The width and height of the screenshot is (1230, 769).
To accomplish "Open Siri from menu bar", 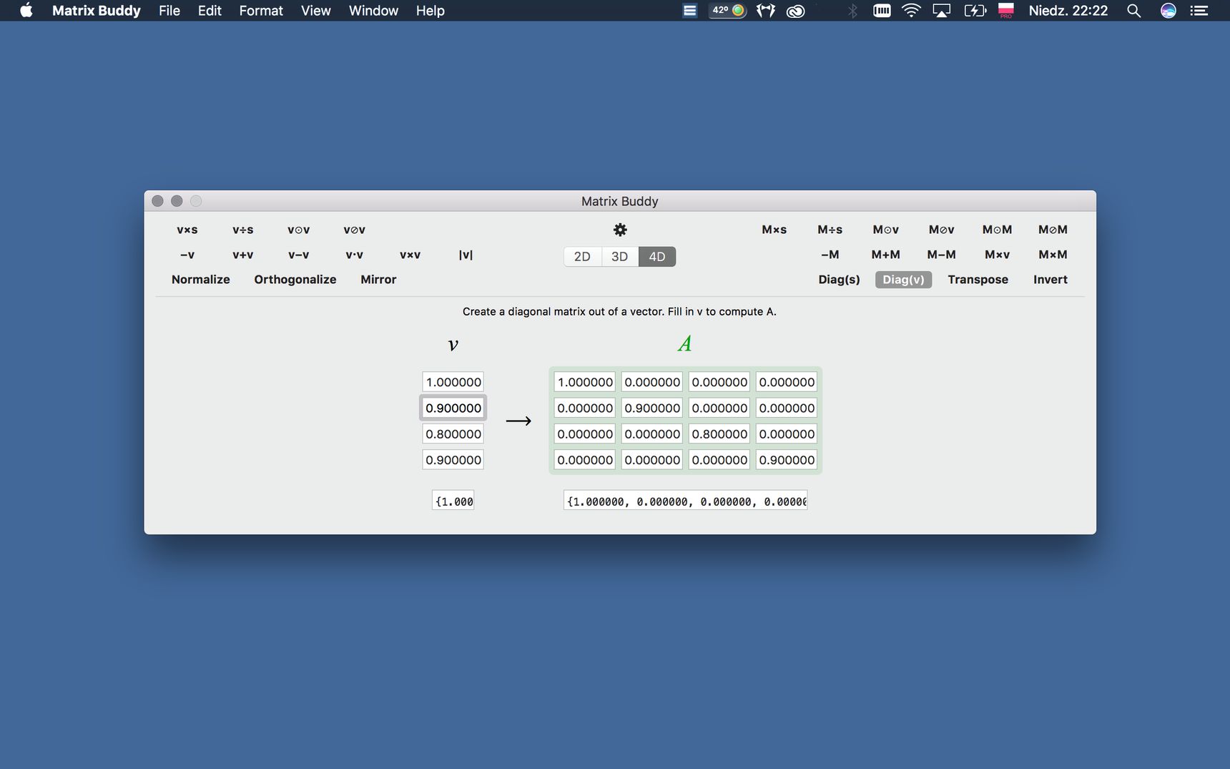I will point(1168,10).
